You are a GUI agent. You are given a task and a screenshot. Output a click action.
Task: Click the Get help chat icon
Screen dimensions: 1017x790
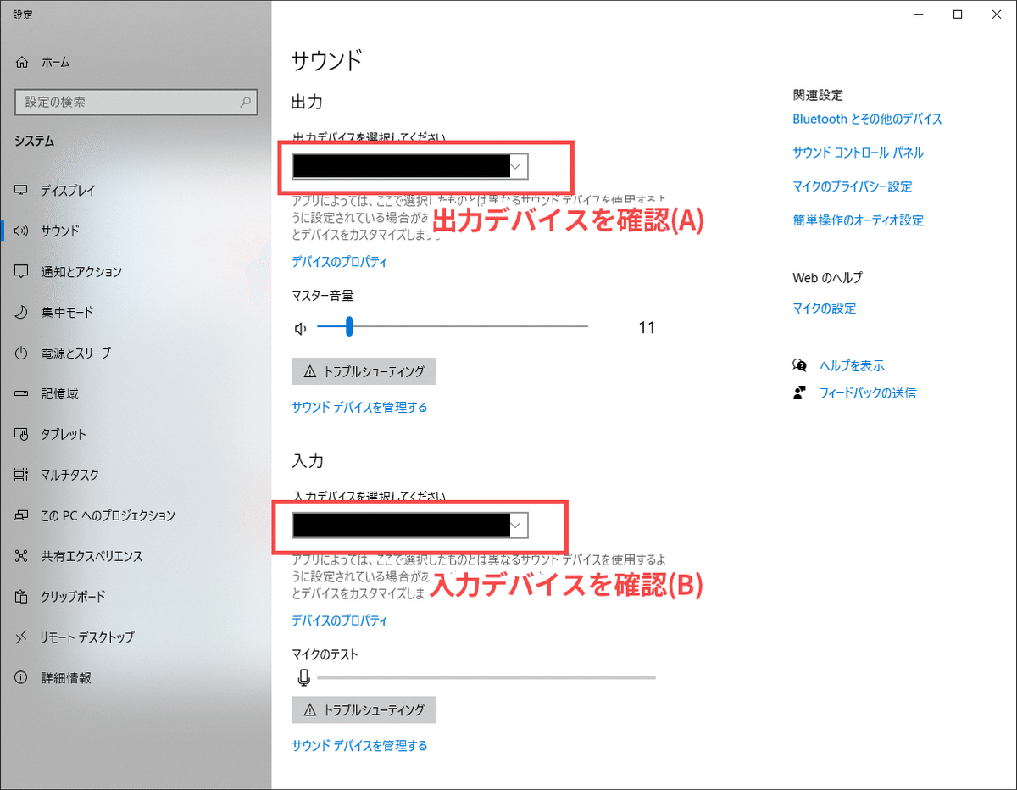pyautogui.click(x=799, y=366)
